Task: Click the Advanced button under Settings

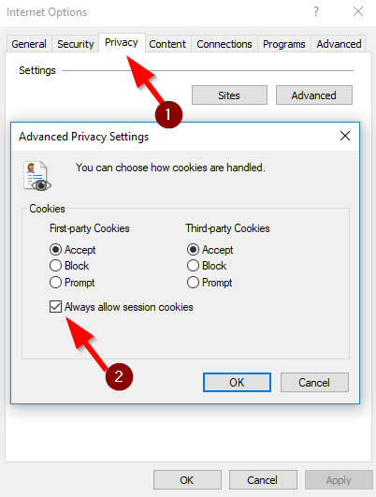Action: pyautogui.click(x=314, y=95)
